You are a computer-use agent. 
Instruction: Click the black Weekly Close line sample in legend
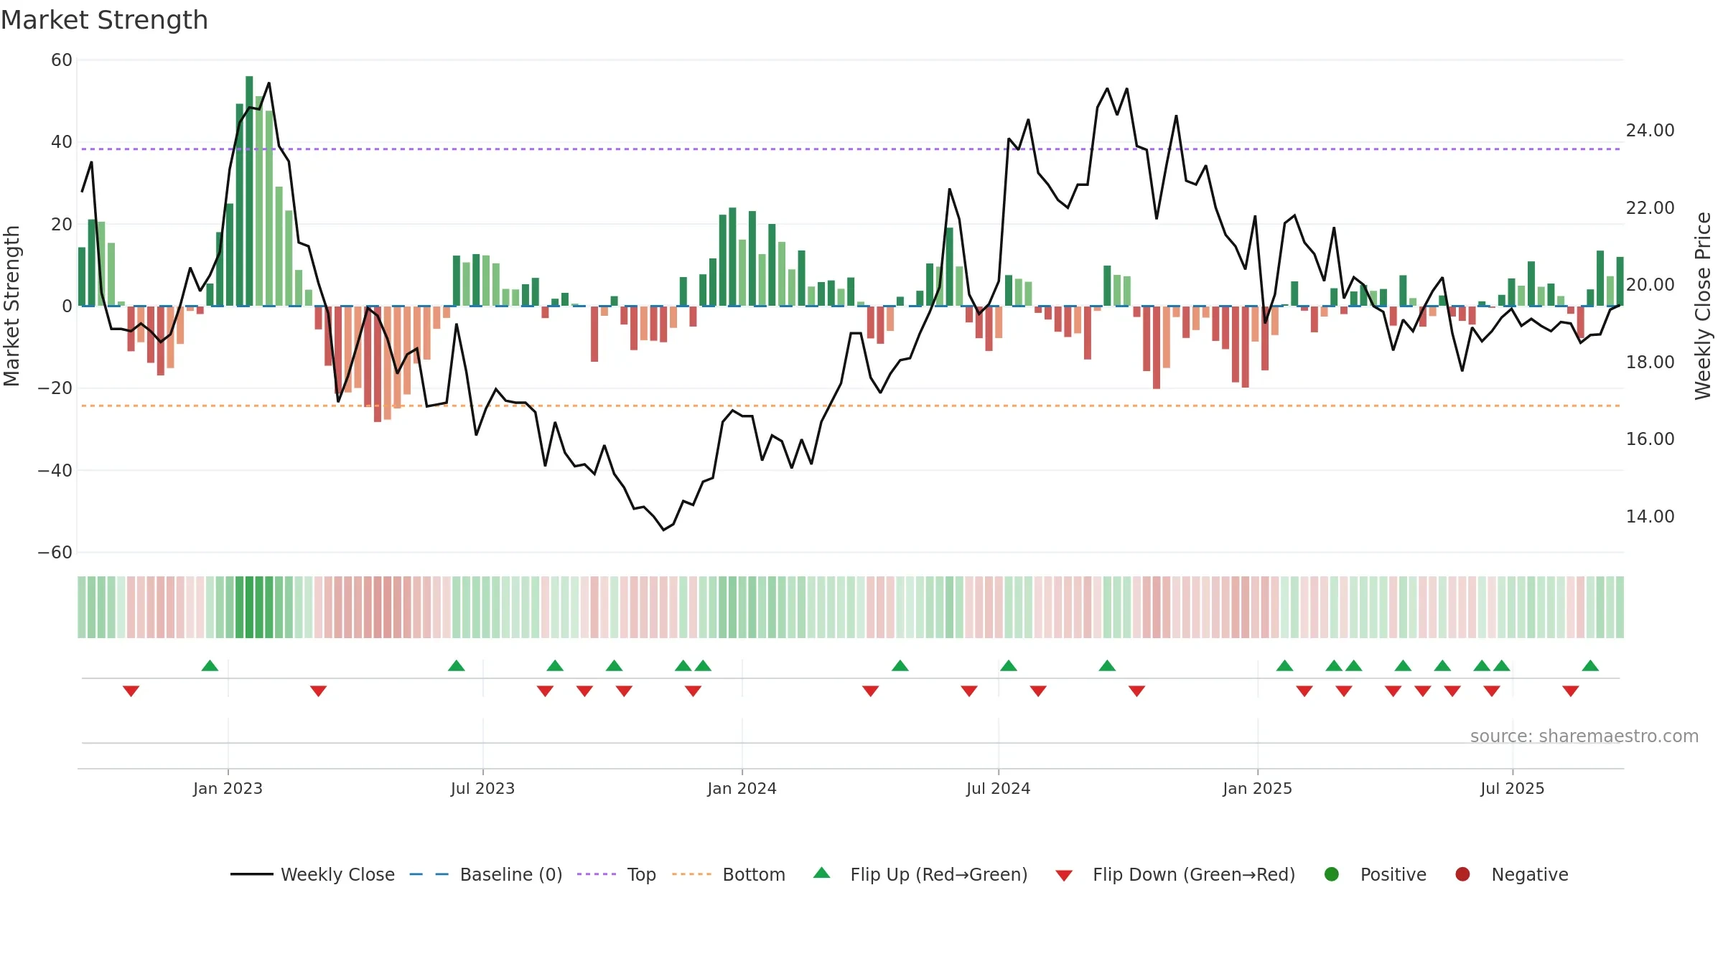pyautogui.click(x=251, y=874)
